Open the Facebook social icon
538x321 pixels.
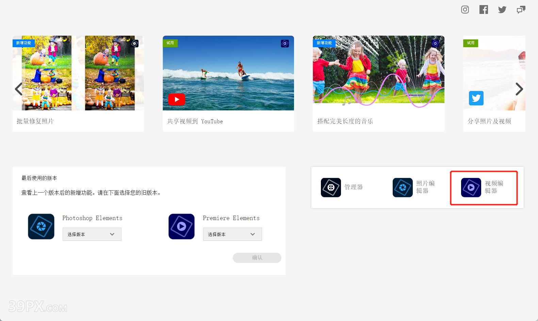pyautogui.click(x=484, y=10)
